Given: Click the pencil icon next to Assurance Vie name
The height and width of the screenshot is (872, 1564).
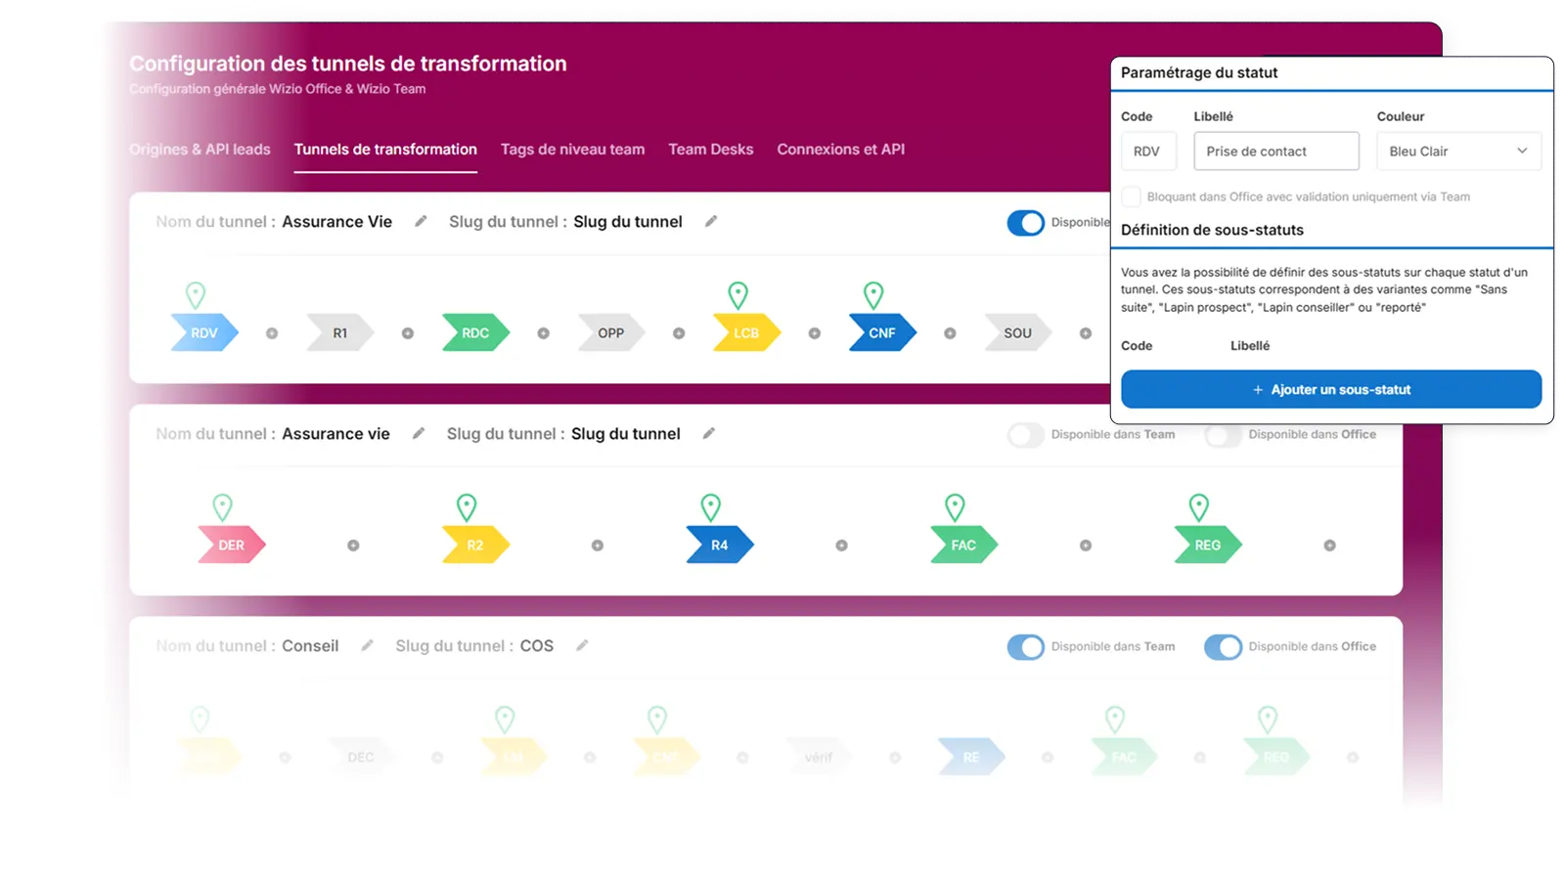Looking at the screenshot, I should [421, 222].
